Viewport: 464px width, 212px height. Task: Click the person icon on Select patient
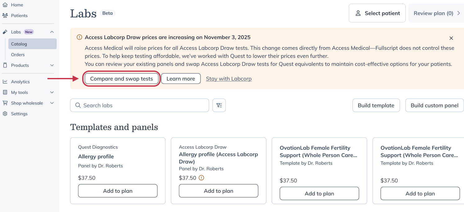[358, 13]
